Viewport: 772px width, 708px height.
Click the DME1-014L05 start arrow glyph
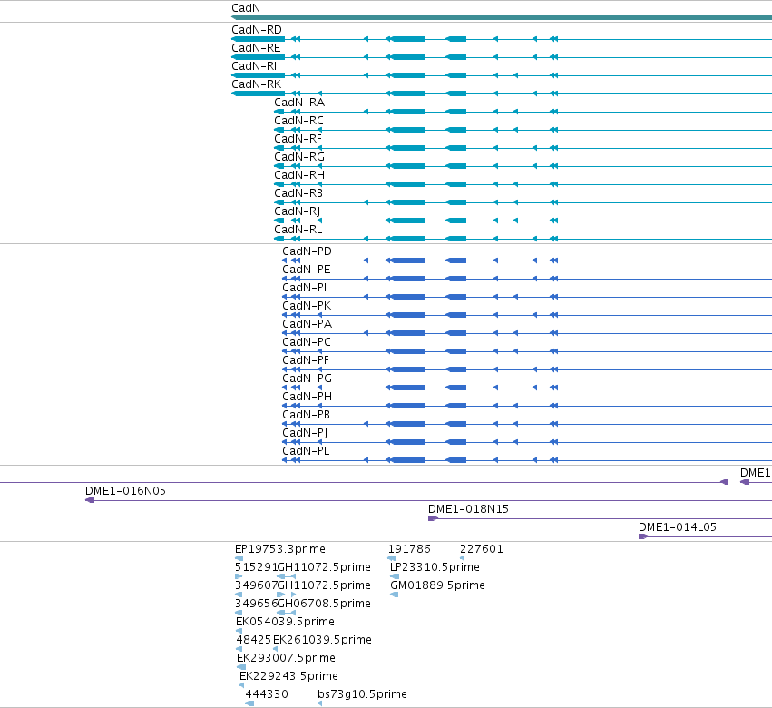643,536
